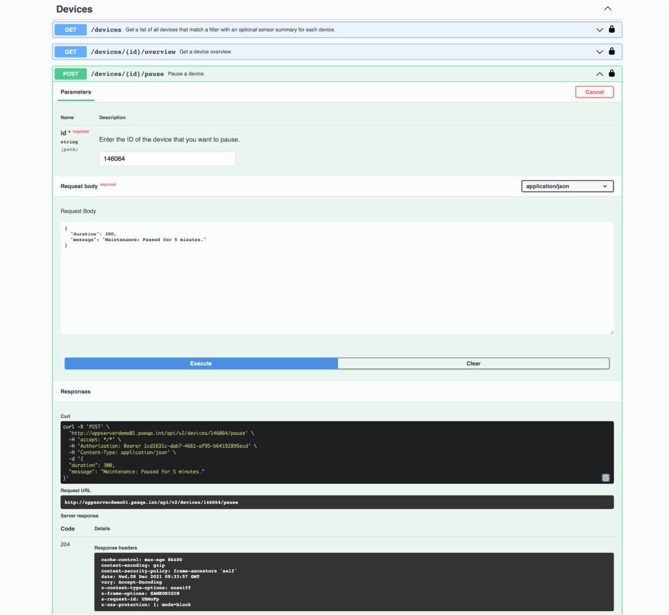Expand the /devices endpoint with its chevron
Screen dimensions: 669x615
(599, 29)
